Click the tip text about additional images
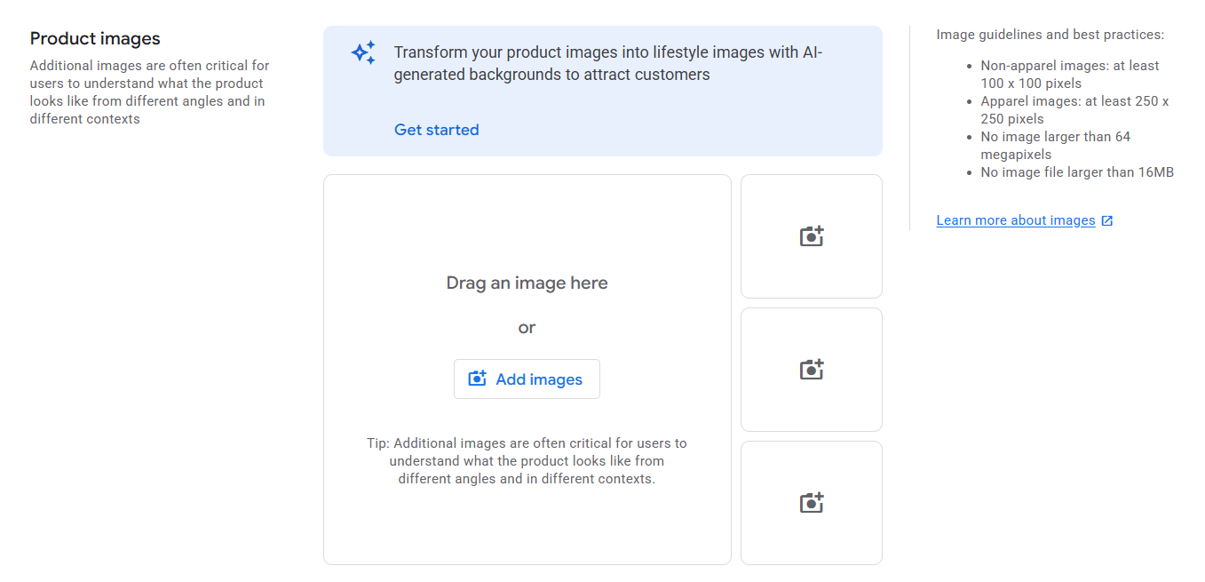The height and width of the screenshot is (582, 1205). click(527, 460)
